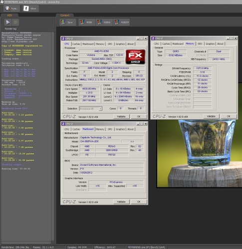Select CPU tab in the Mainboard CPU-Z window
The width and height of the screenshot is (242, 249).
click(x=66, y=129)
